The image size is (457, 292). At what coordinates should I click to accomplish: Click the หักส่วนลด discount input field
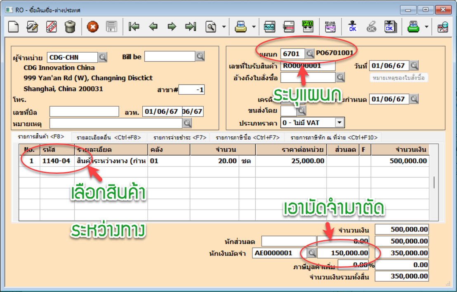point(289,241)
